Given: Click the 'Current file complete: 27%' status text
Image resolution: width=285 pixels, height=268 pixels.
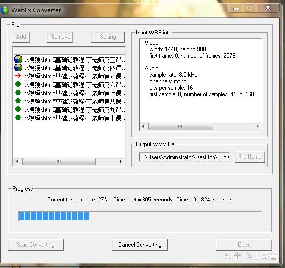Looking at the screenshot, I should point(78,200).
